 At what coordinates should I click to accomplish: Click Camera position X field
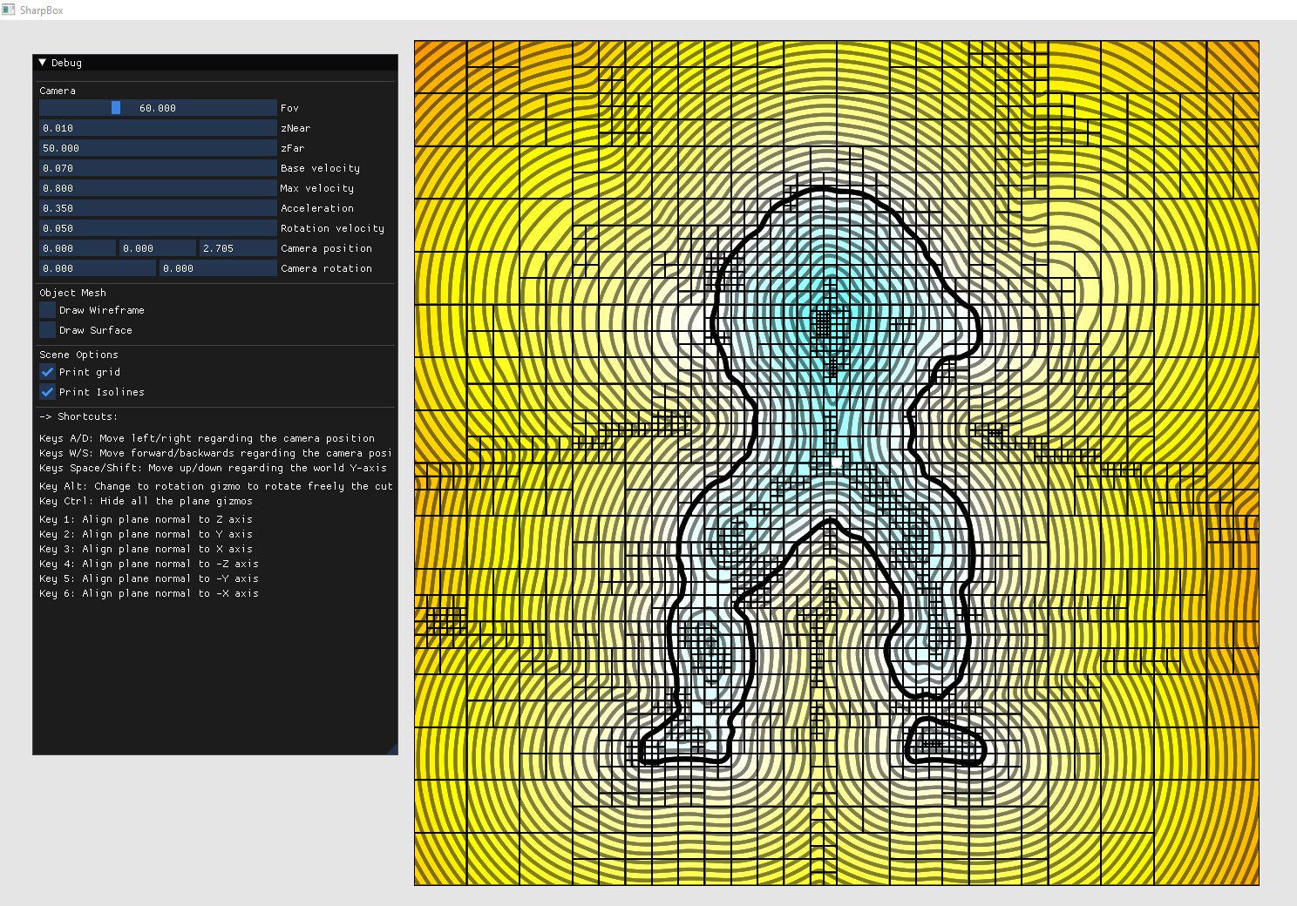point(78,248)
